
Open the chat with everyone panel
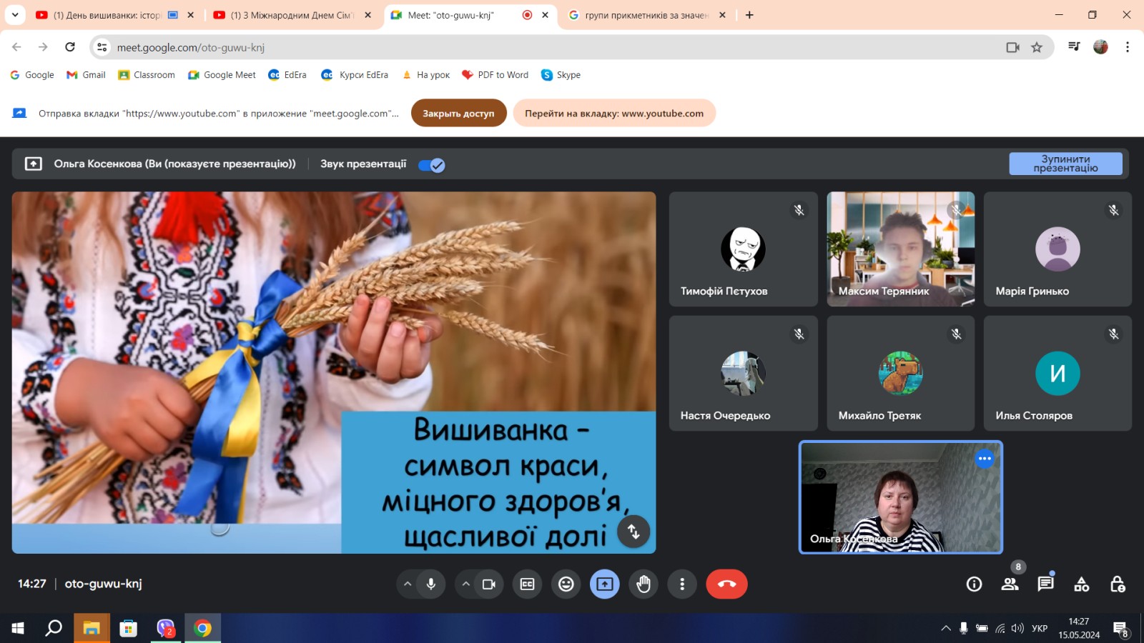tap(1045, 584)
